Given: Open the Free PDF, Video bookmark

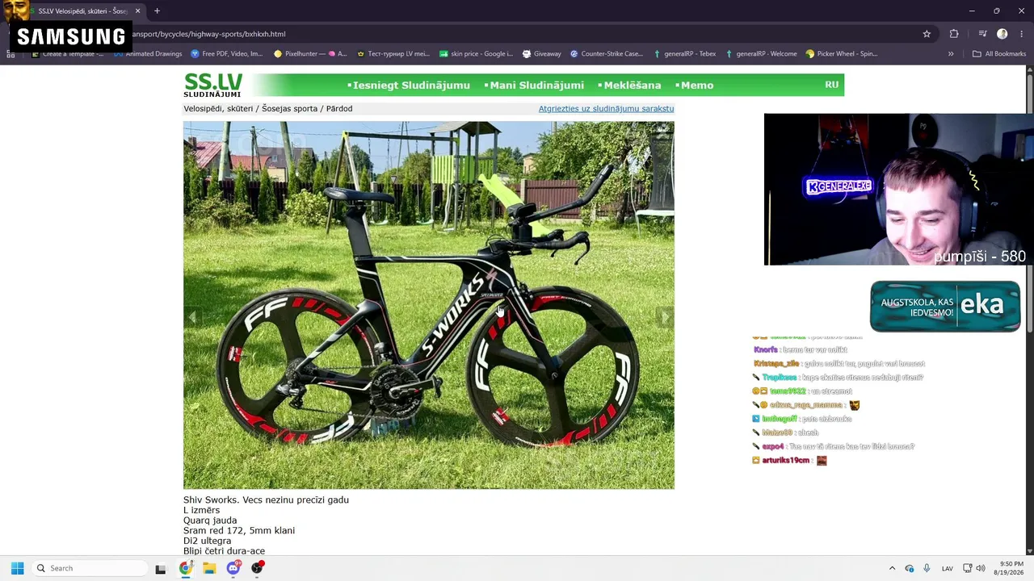Looking at the screenshot, I should pyautogui.click(x=227, y=54).
